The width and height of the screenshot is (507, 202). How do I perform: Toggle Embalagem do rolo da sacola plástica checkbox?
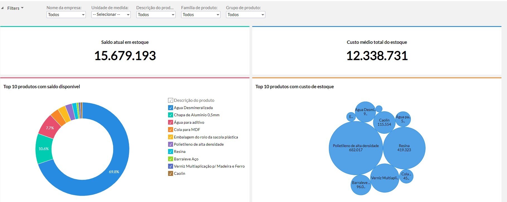click(x=171, y=137)
